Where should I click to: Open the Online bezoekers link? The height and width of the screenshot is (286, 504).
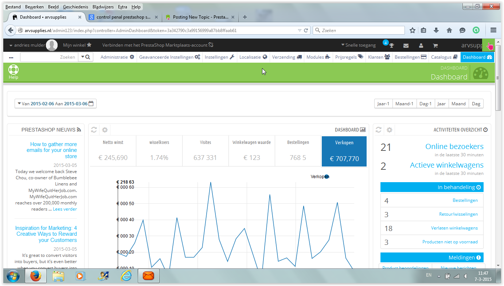click(x=454, y=146)
